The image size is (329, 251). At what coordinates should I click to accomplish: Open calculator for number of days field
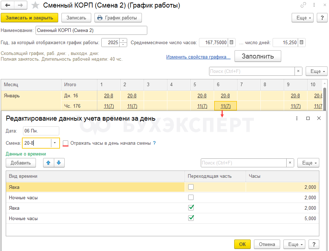(302, 42)
